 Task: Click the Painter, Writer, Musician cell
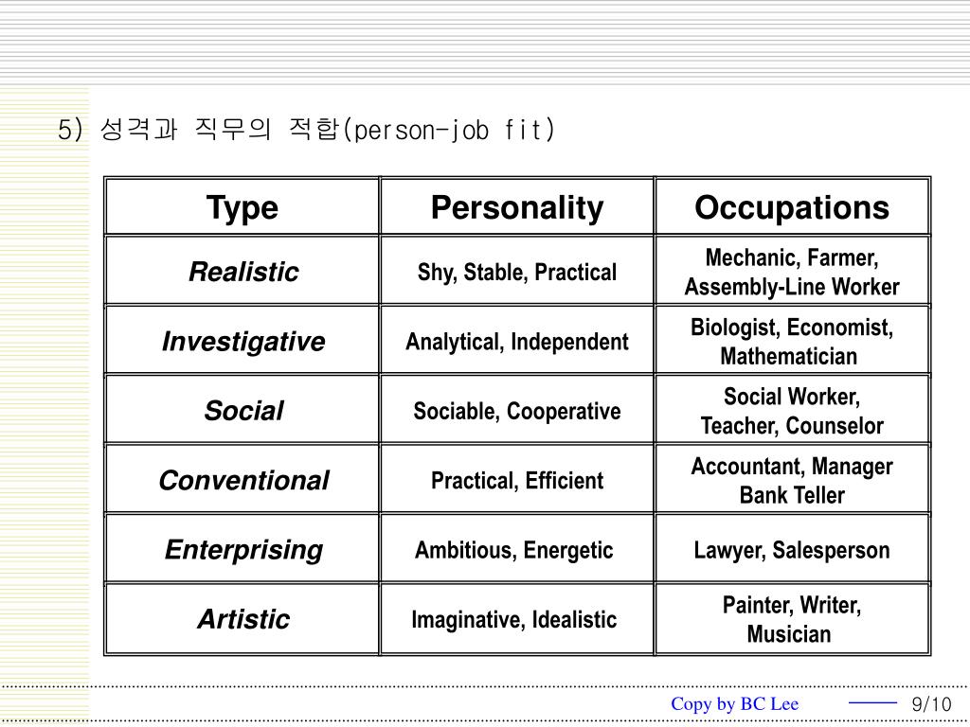tap(792, 620)
